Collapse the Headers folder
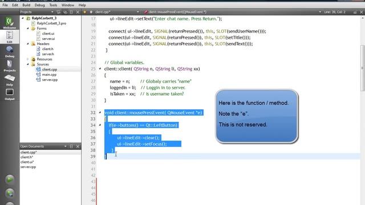365x205 pixels. tap(28, 44)
